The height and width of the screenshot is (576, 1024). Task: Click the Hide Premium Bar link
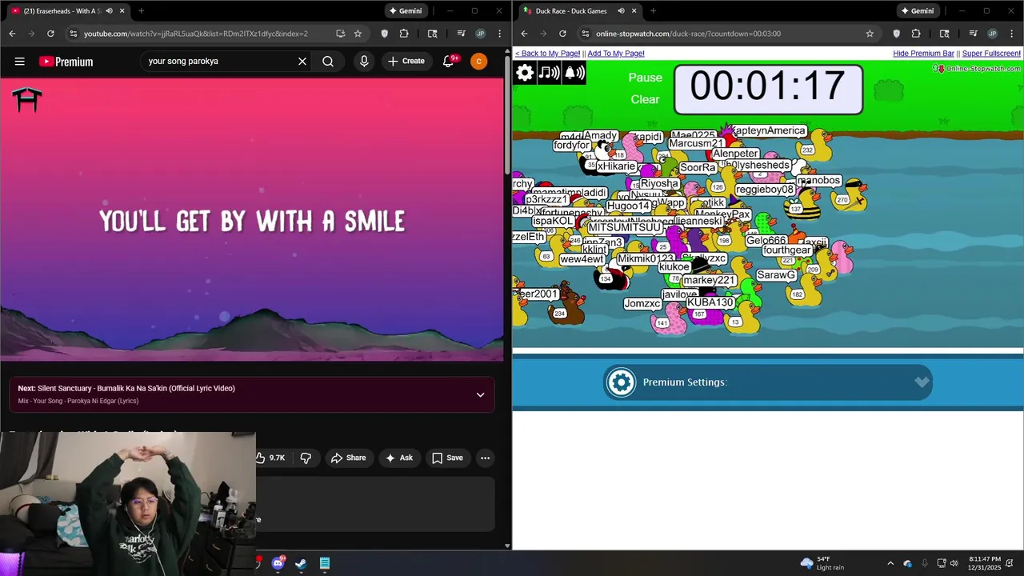tap(923, 54)
